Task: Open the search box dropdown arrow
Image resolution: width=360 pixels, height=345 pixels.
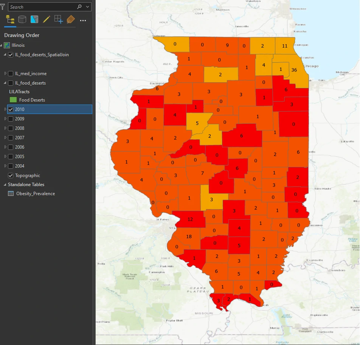Action: coord(87,7)
